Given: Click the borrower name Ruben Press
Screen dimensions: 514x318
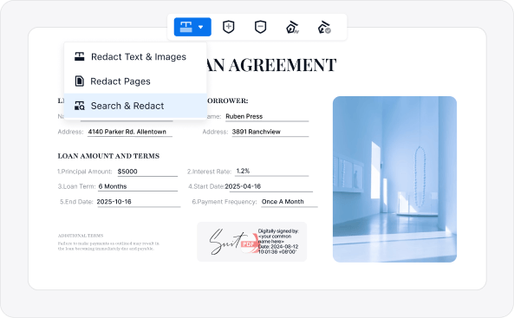Looking at the screenshot, I should pyautogui.click(x=244, y=116).
